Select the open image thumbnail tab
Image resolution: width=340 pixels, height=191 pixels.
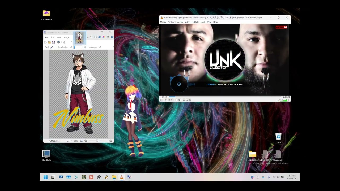tap(79, 37)
